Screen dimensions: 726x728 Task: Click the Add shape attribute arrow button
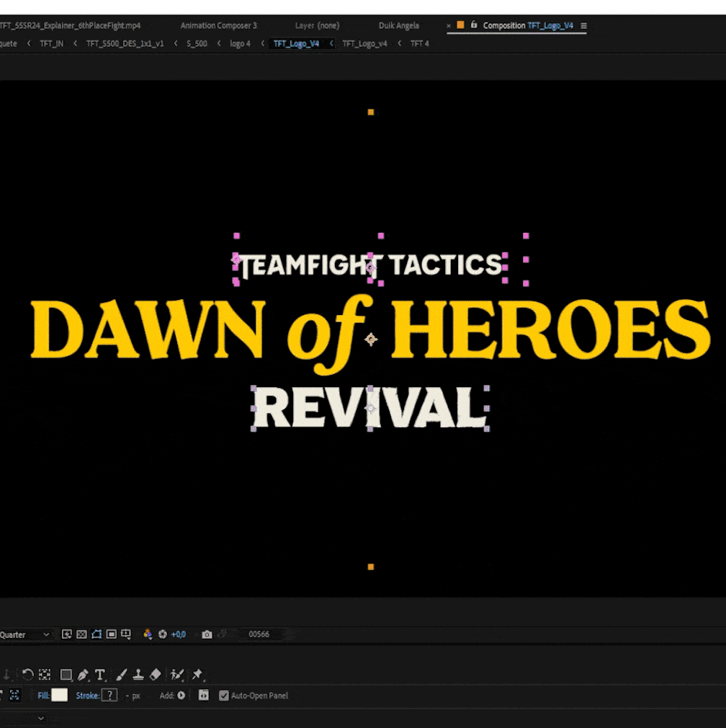tap(181, 695)
